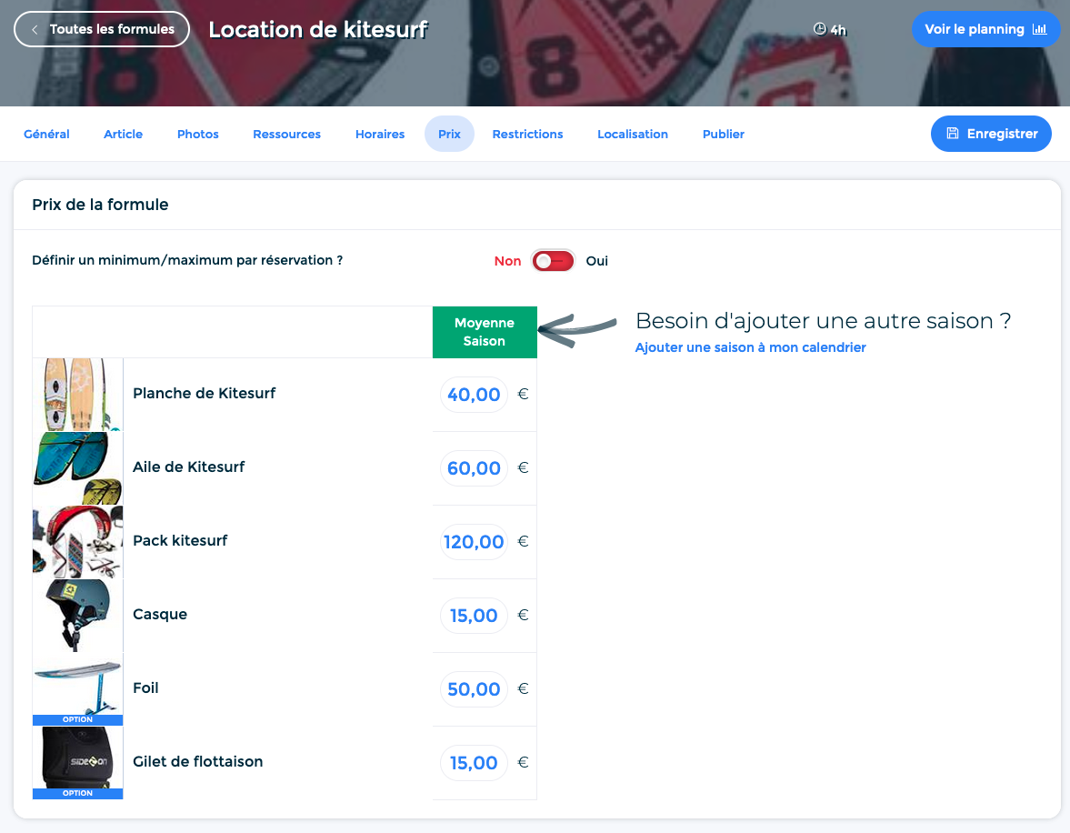Open the Localisation tab
The width and height of the screenshot is (1070, 833).
633,134
